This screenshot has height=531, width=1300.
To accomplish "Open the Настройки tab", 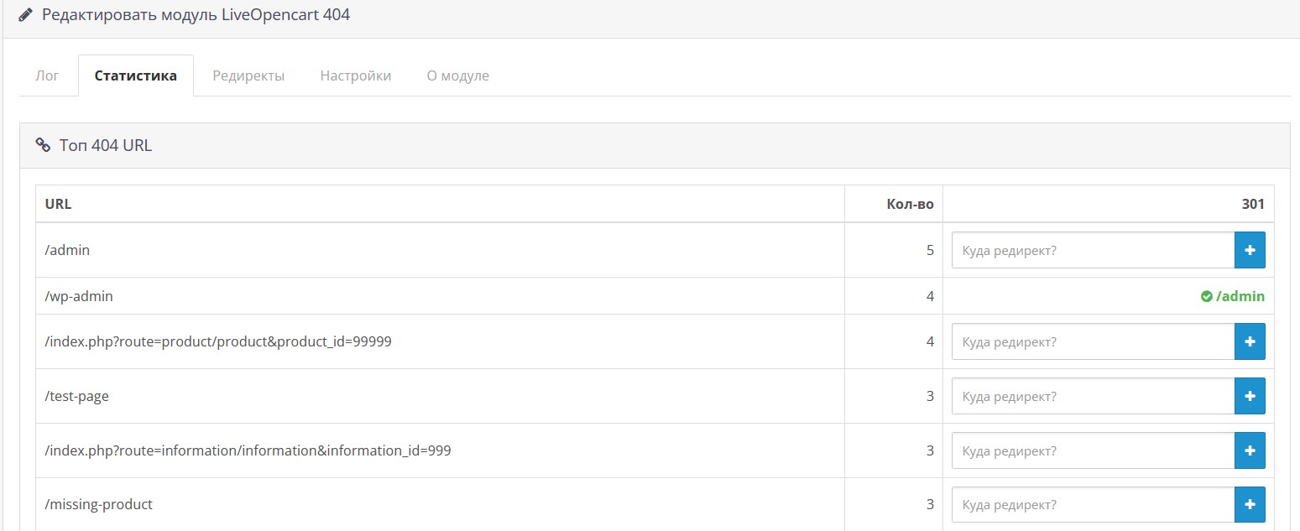I will pyautogui.click(x=356, y=75).
